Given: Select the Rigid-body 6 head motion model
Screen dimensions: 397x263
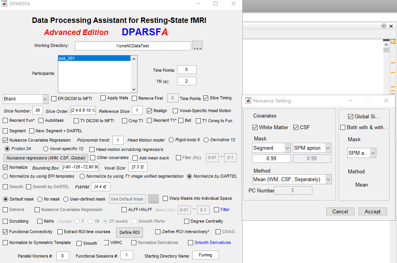Looking at the screenshot, I should point(171,140).
